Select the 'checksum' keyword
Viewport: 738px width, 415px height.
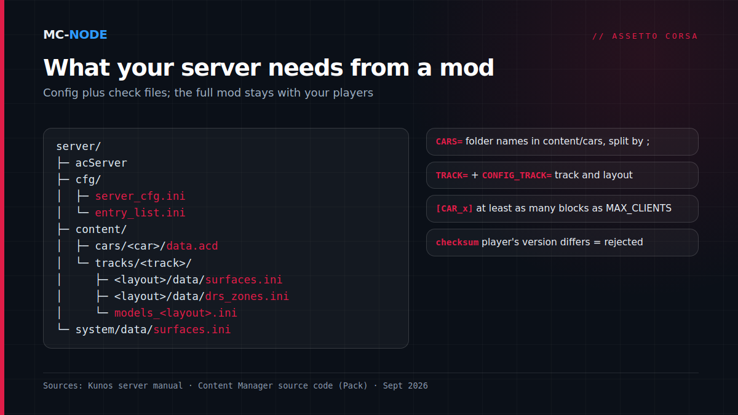[x=457, y=242]
